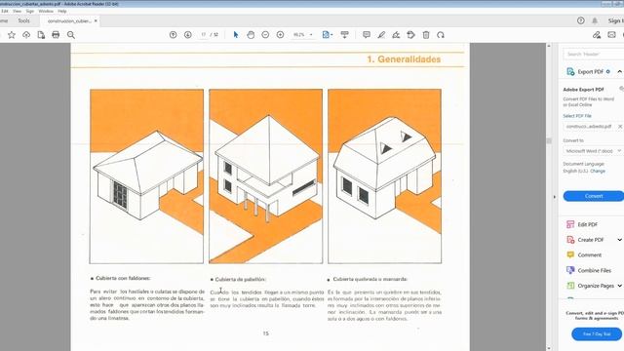This screenshot has height=351, width=624.
Task: Go to next page arrow
Action: pyautogui.click(x=188, y=35)
